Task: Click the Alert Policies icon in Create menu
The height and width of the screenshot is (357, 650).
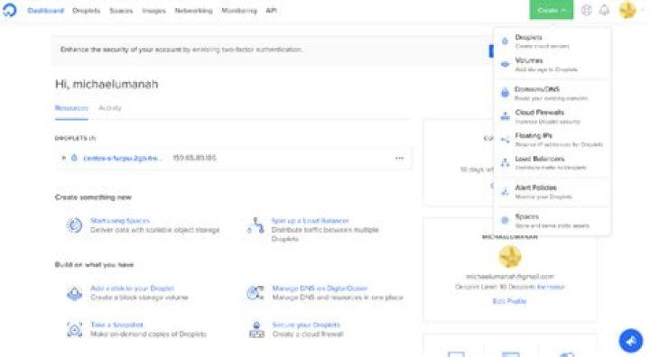Action: click(x=505, y=192)
